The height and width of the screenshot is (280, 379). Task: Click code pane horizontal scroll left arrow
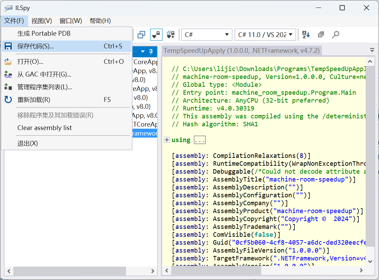(x=166, y=270)
